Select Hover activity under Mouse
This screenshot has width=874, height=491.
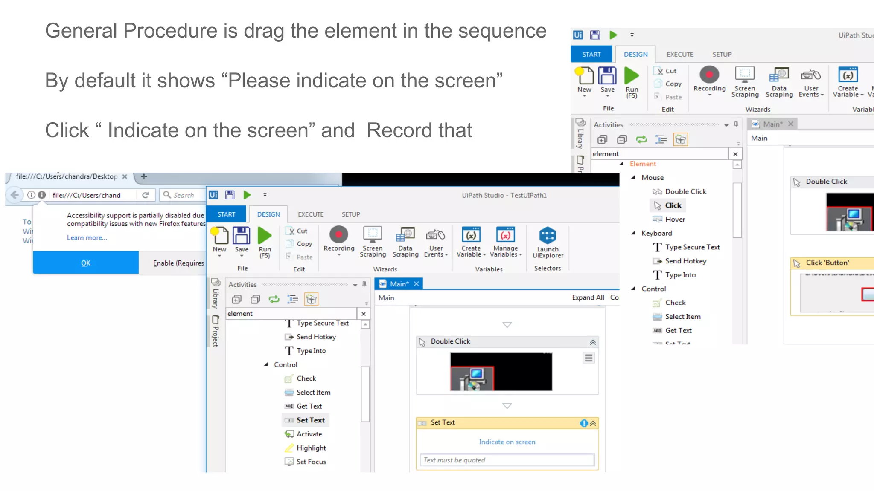[x=669, y=219]
